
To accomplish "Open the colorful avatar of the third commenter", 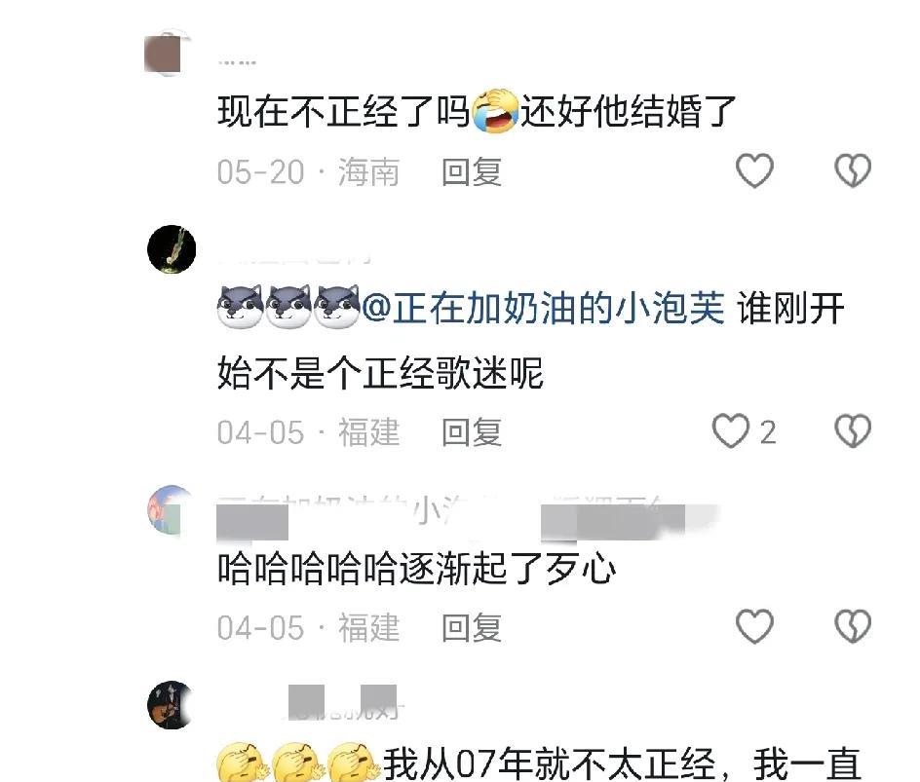I will [172, 509].
